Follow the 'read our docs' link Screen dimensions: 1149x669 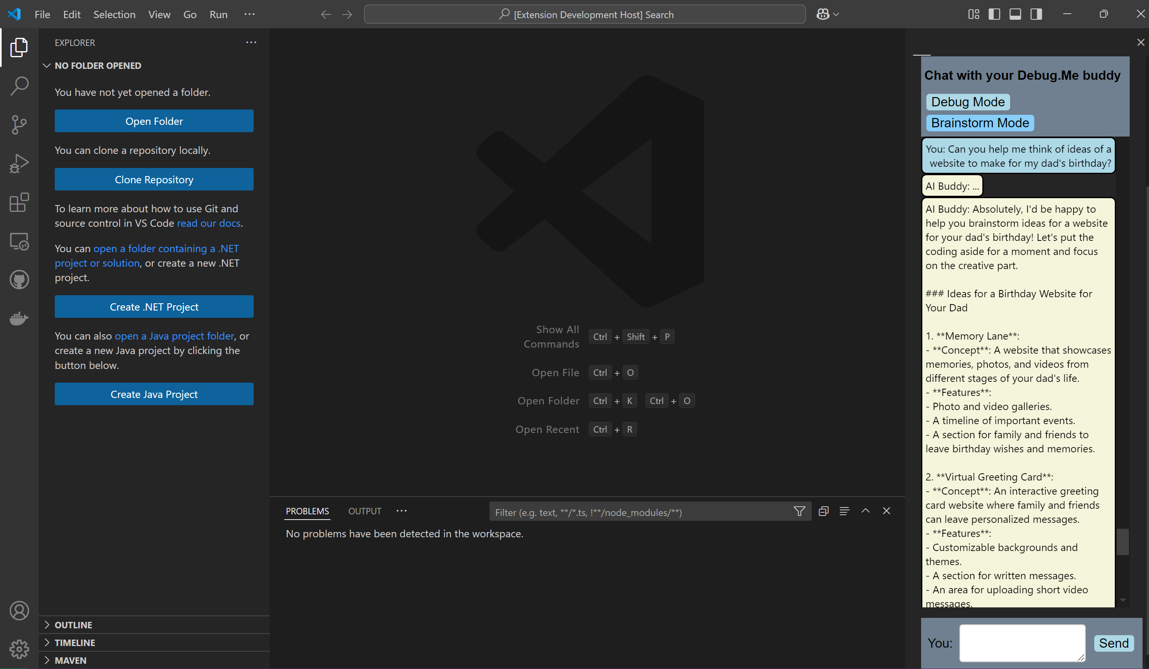click(x=209, y=224)
